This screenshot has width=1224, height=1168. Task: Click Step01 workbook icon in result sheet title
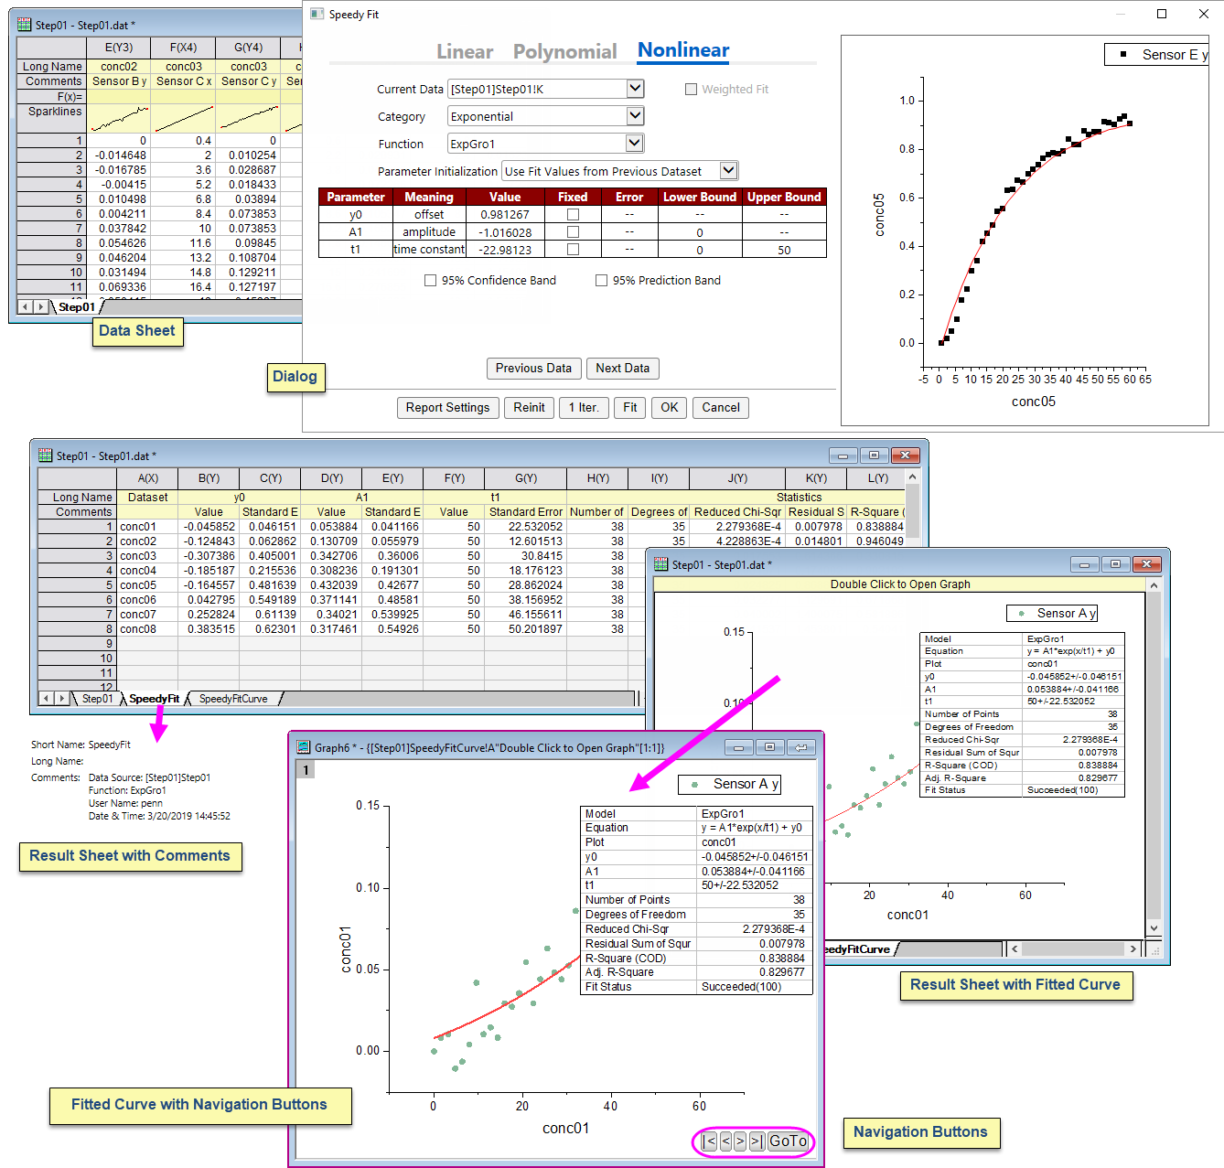45,455
